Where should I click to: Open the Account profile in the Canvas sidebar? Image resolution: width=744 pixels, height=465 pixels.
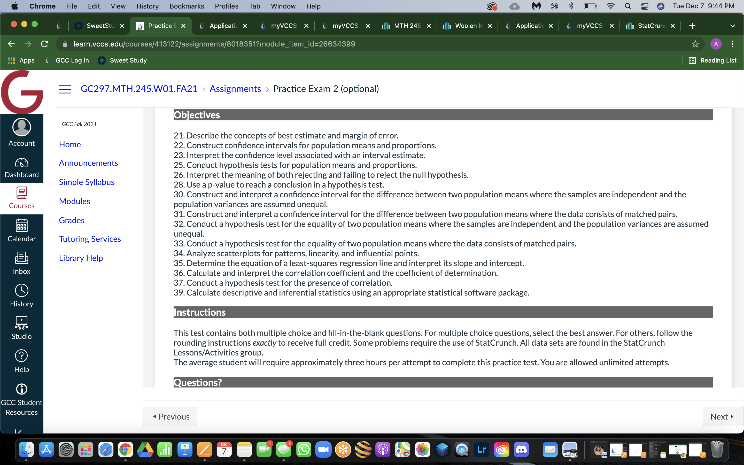coord(21,132)
